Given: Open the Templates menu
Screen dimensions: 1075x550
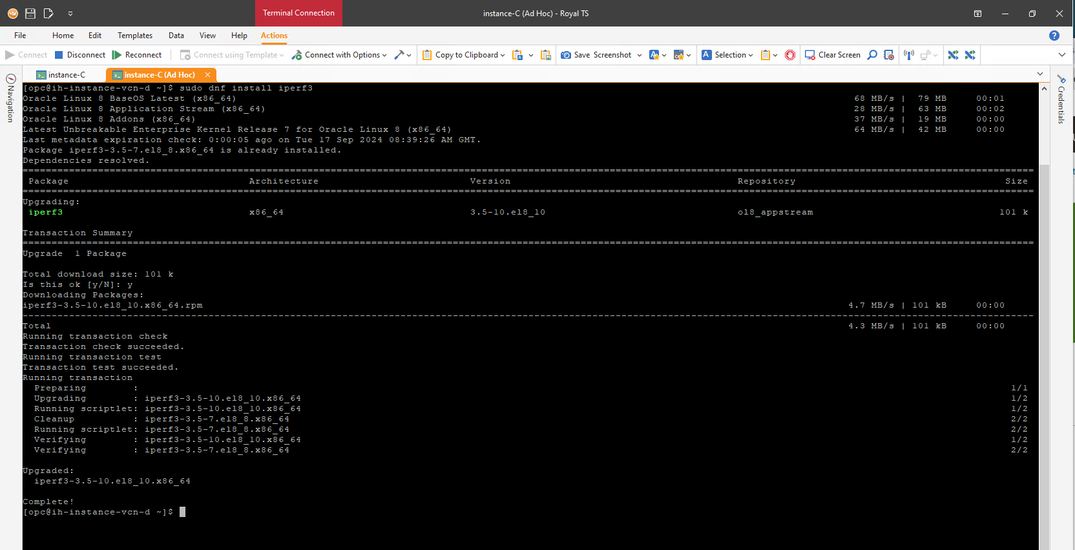Looking at the screenshot, I should [135, 36].
